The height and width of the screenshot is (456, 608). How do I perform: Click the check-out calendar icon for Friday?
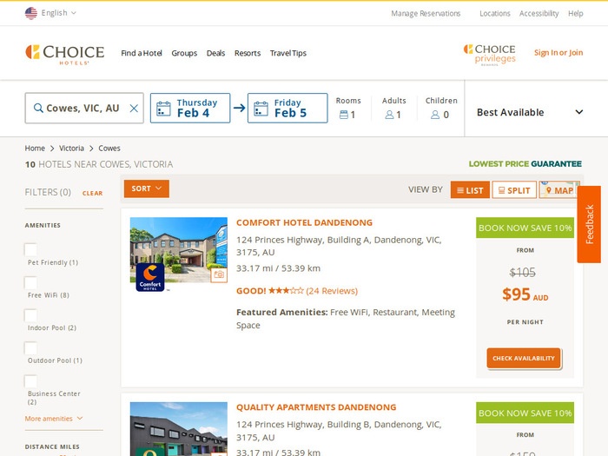coord(261,109)
